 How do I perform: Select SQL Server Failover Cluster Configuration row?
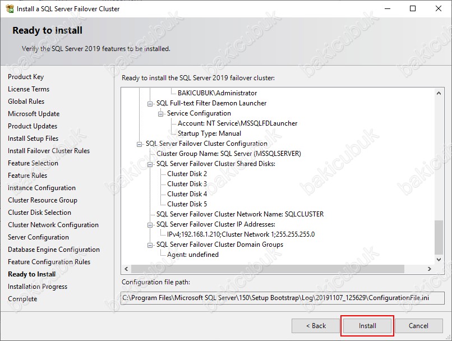tap(206, 144)
